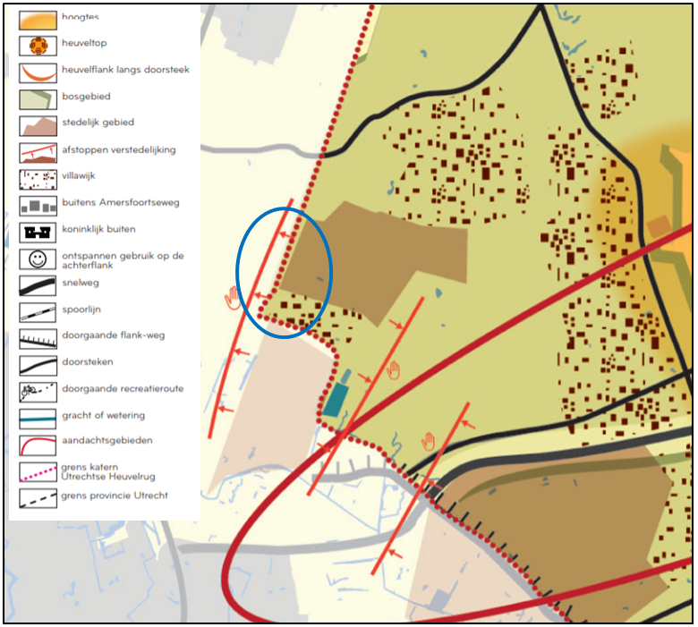Click the 'heuvelflank langs doorsteek' label
698x627 pixels.
(x=125, y=70)
